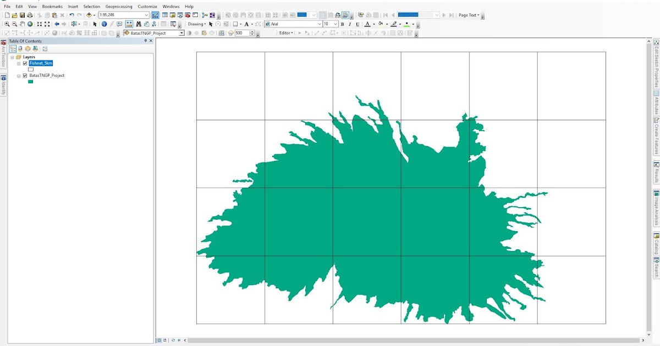
Task: Enable bold text formatting
Action: (342, 24)
